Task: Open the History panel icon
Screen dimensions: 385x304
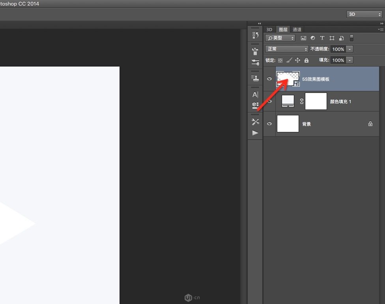Action: tap(255, 35)
